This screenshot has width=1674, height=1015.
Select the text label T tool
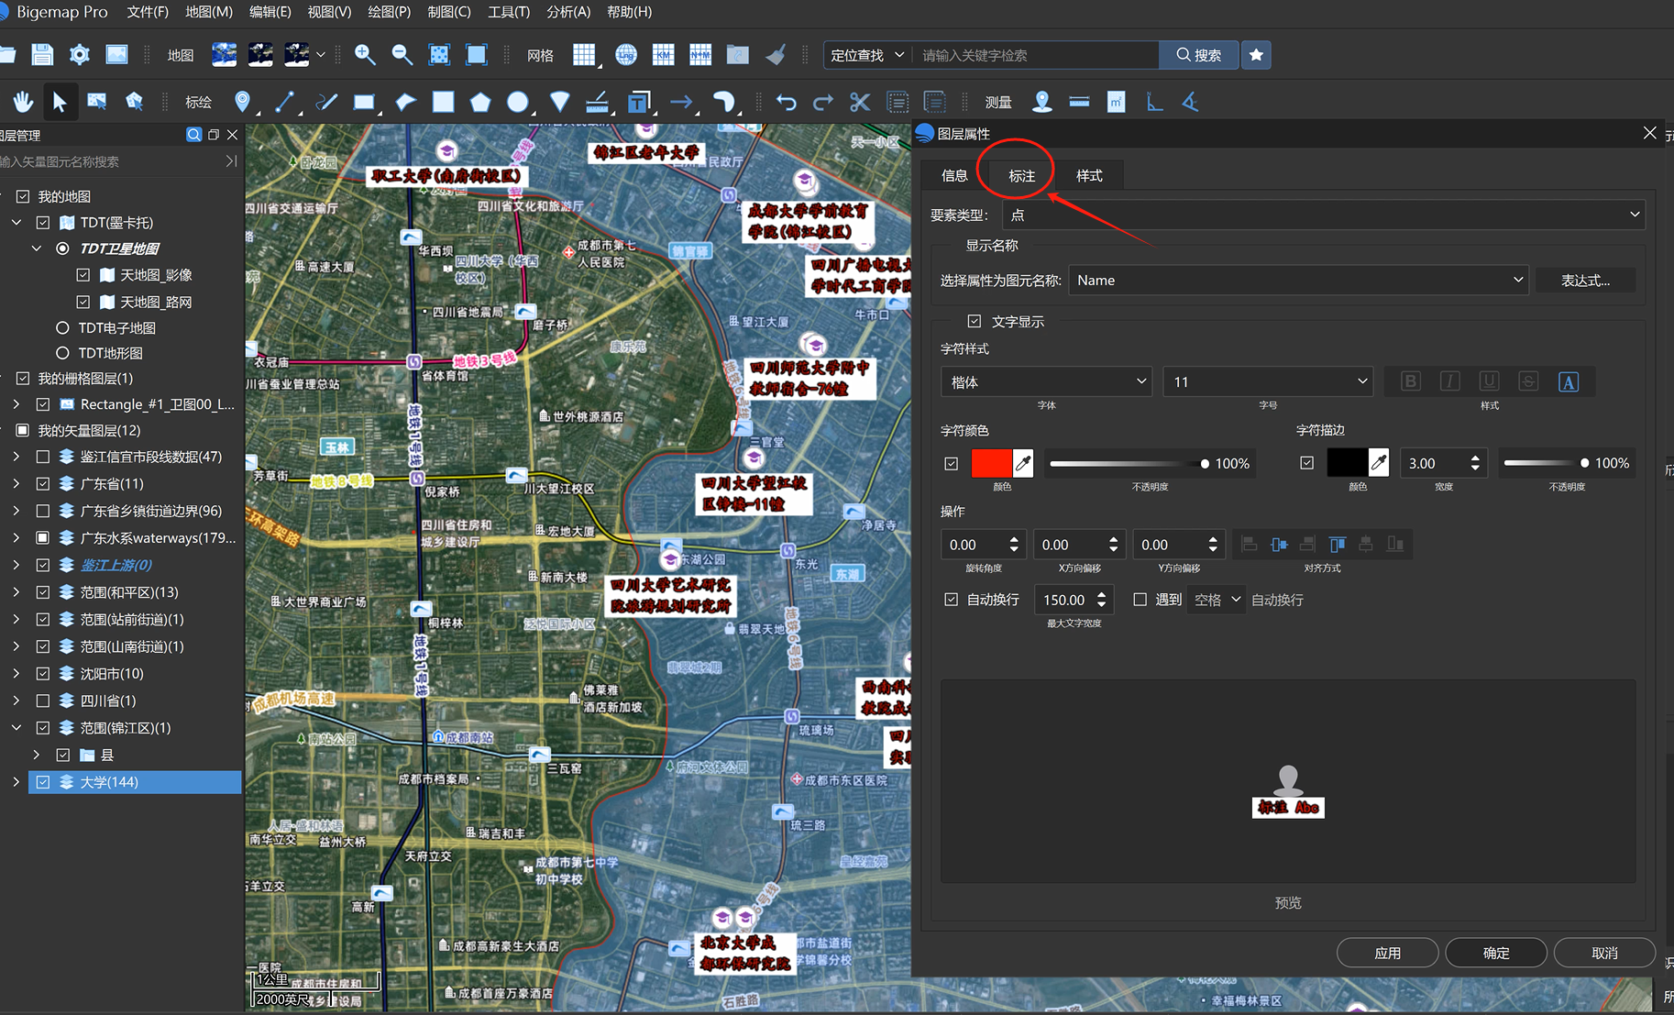tap(638, 101)
